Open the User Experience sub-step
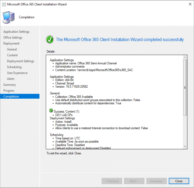The width and height of the screenshot is (194, 188). point(17,73)
